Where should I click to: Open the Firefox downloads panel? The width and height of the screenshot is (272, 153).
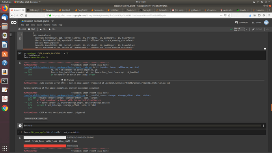pyautogui.click(x=250, y=15)
